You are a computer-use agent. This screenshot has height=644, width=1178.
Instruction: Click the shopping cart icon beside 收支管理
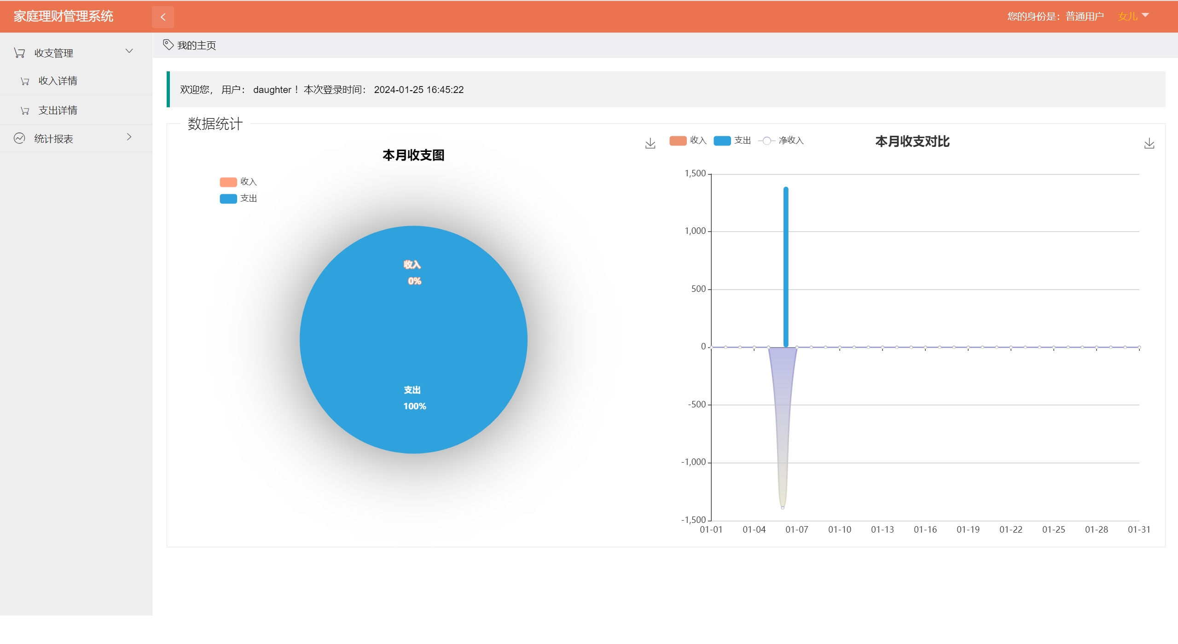[x=19, y=53]
